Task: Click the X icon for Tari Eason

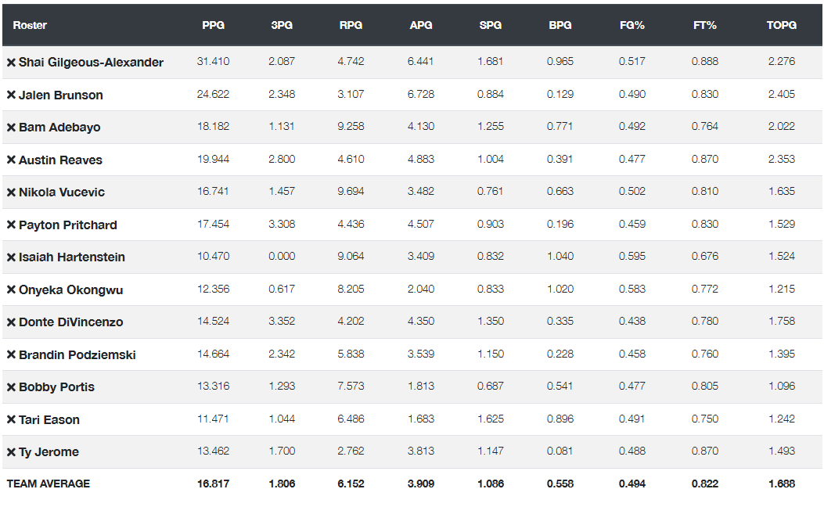Action: [x=11, y=420]
